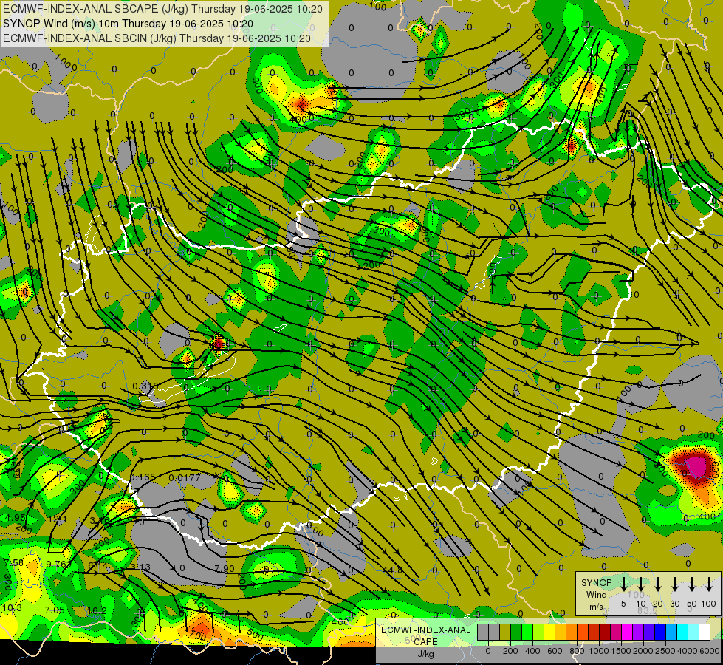Click the 7.05 value on the map
Viewport: 723px width, 665px height.
tap(55, 610)
